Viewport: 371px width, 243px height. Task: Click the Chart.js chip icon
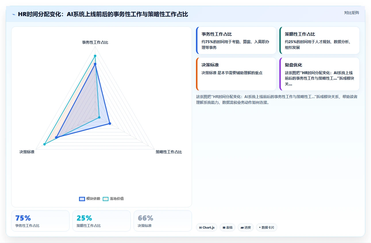[x=200, y=227]
